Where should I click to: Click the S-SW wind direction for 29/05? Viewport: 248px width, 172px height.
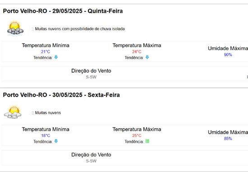click(x=91, y=77)
